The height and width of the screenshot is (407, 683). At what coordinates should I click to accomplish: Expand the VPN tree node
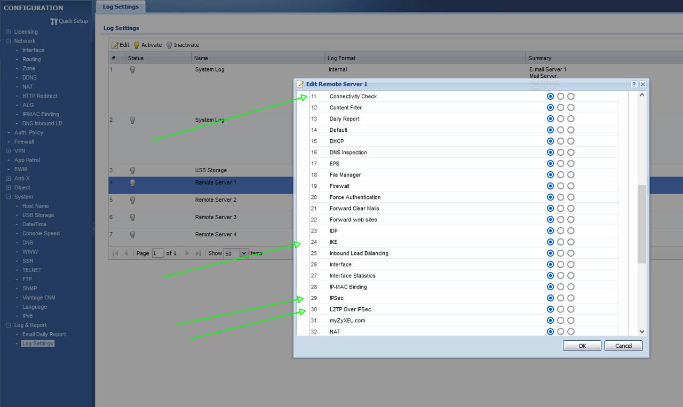(x=8, y=151)
